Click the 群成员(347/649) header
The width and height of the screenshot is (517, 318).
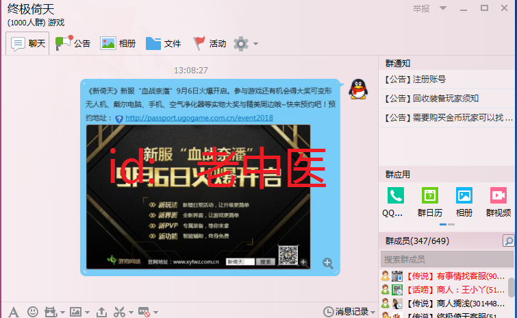[x=417, y=241]
